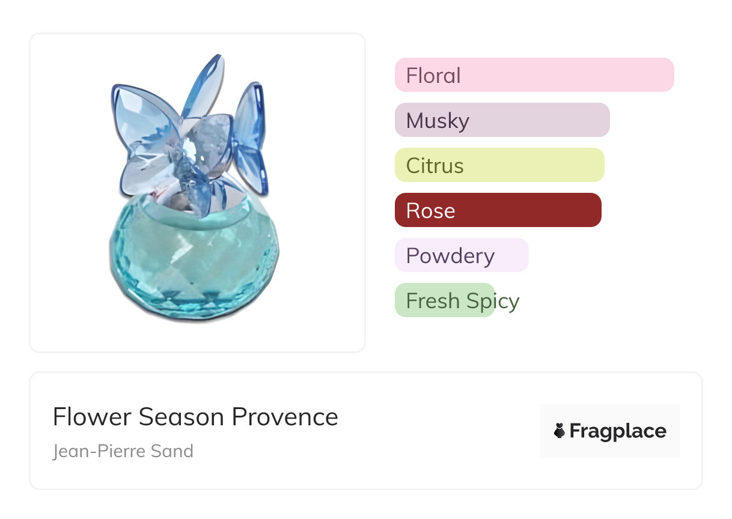Click the Fragplace wordmark text
This screenshot has width=732, height=519.
[x=618, y=431]
